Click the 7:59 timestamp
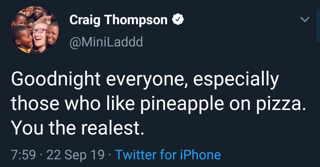 [23, 155]
